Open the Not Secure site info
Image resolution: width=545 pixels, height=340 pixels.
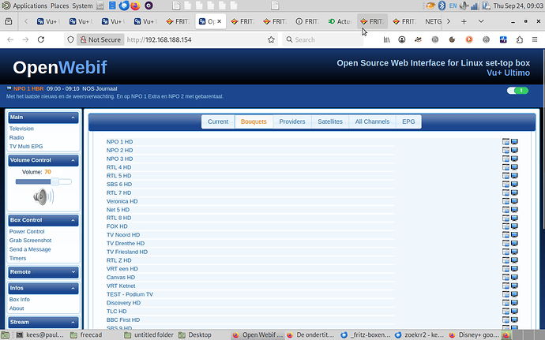pyautogui.click(x=100, y=39)
